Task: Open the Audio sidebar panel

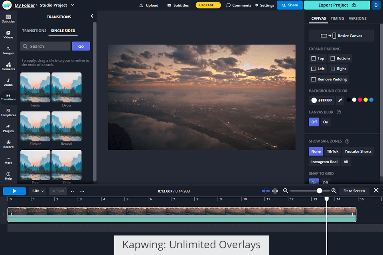Action: [x=8, y=82]
